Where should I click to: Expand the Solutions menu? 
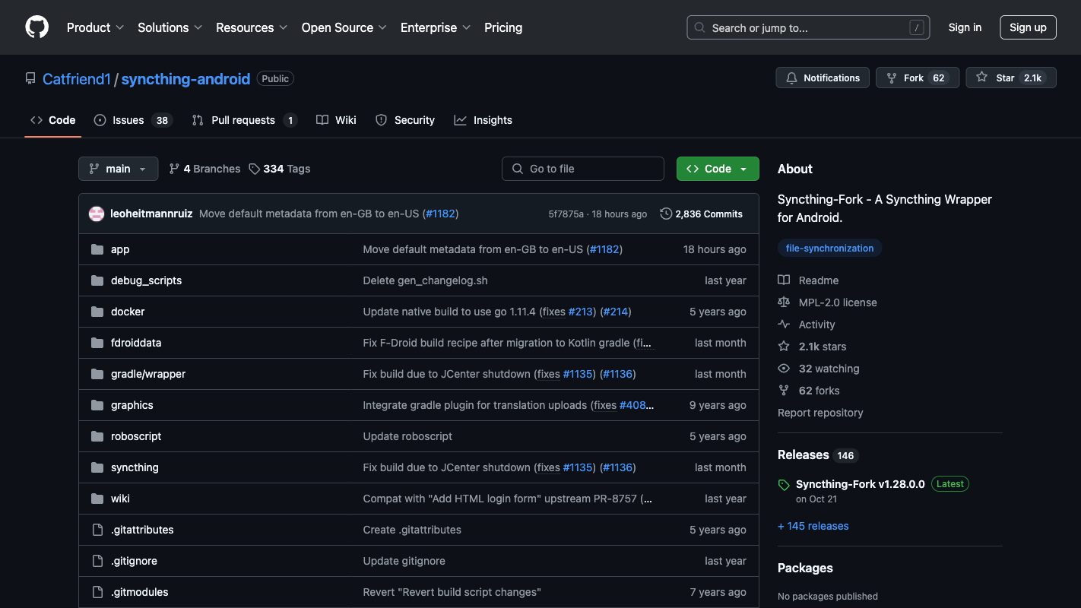(x=170, y=27)
